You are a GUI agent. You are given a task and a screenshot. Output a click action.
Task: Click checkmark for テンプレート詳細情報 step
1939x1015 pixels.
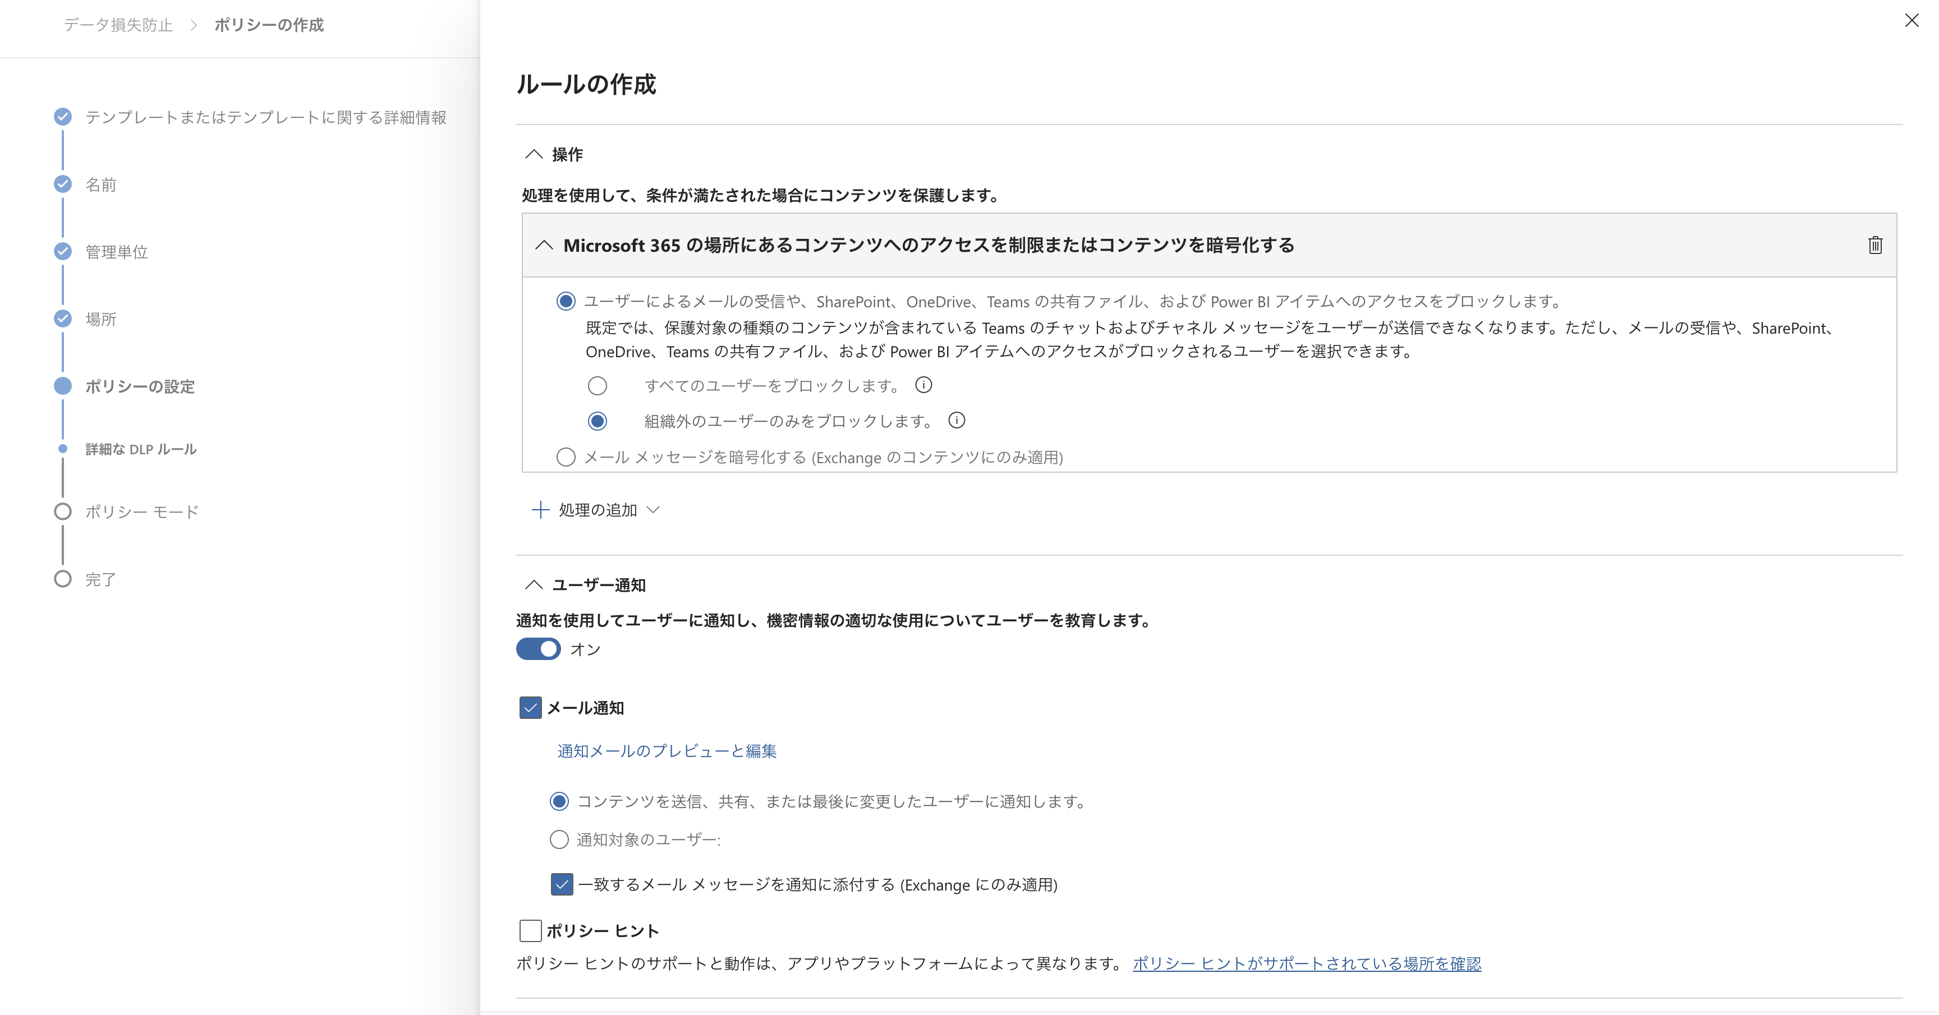pos(63,117)
